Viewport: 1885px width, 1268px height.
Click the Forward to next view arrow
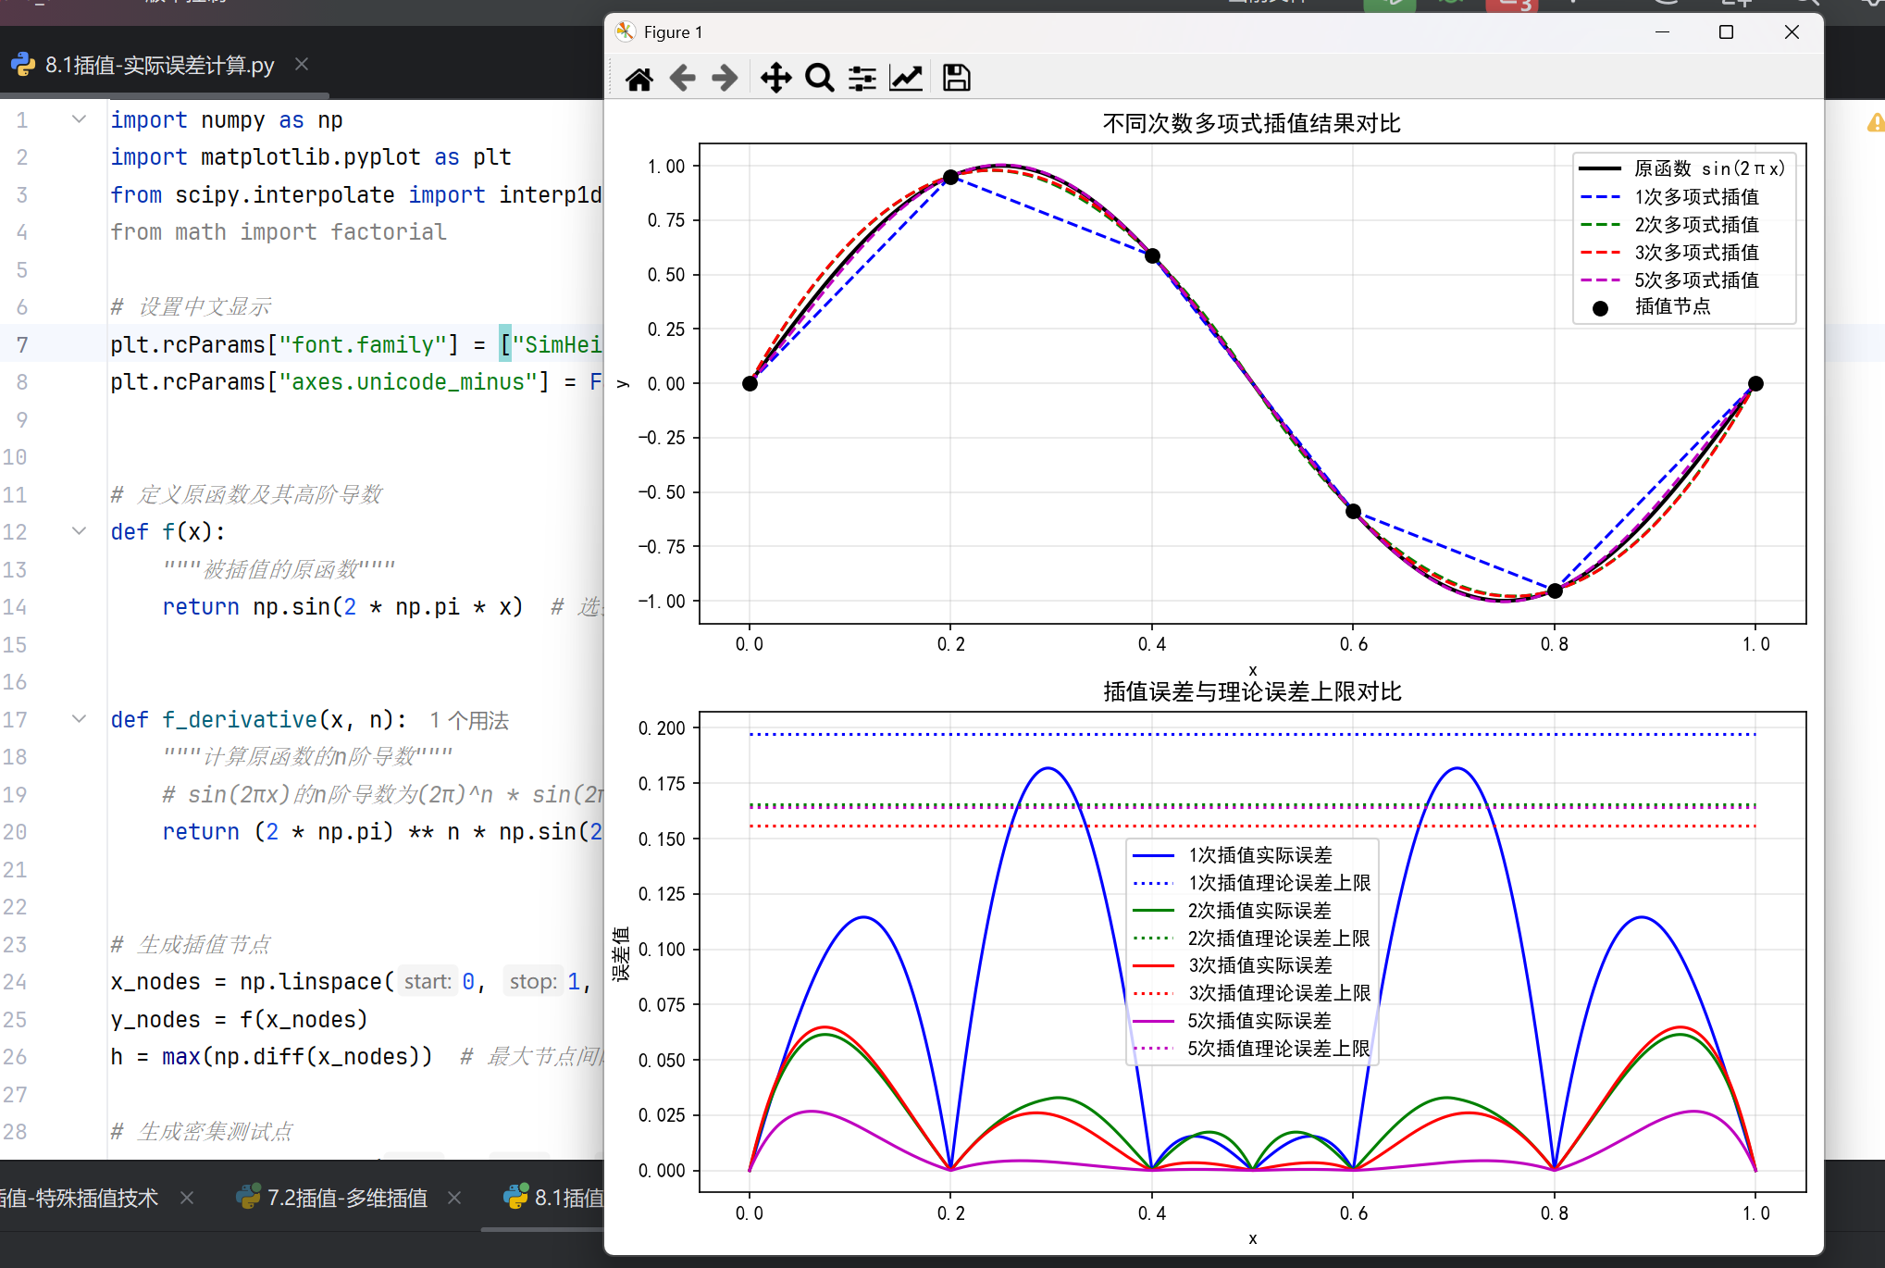click(x=725, y=79)
